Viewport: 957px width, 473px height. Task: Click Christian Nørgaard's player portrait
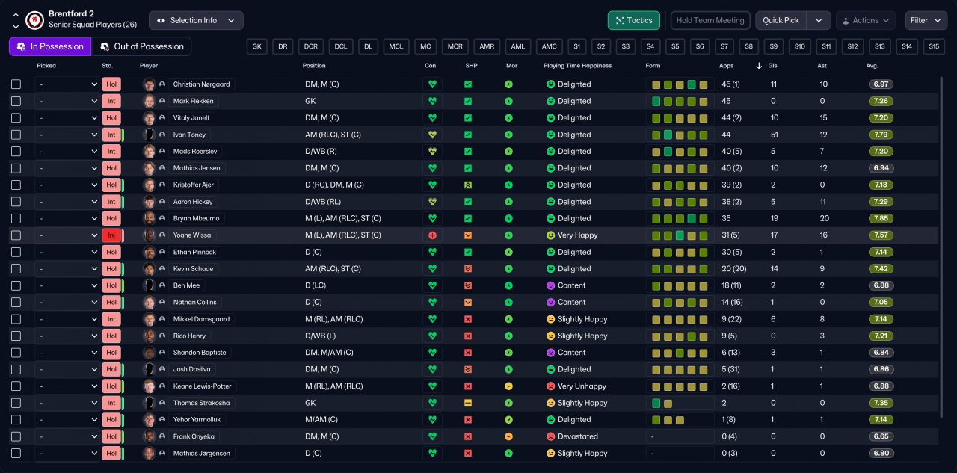click(149, 84)
